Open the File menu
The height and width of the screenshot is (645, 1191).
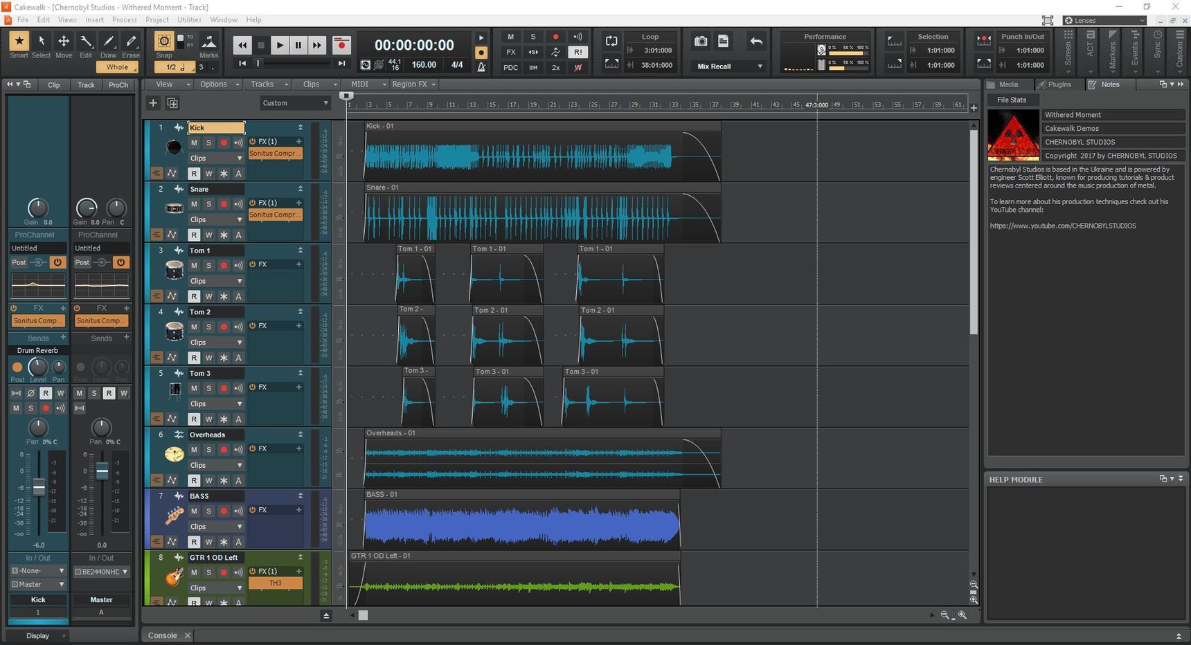pyautogui.click(x=22, y=19)
